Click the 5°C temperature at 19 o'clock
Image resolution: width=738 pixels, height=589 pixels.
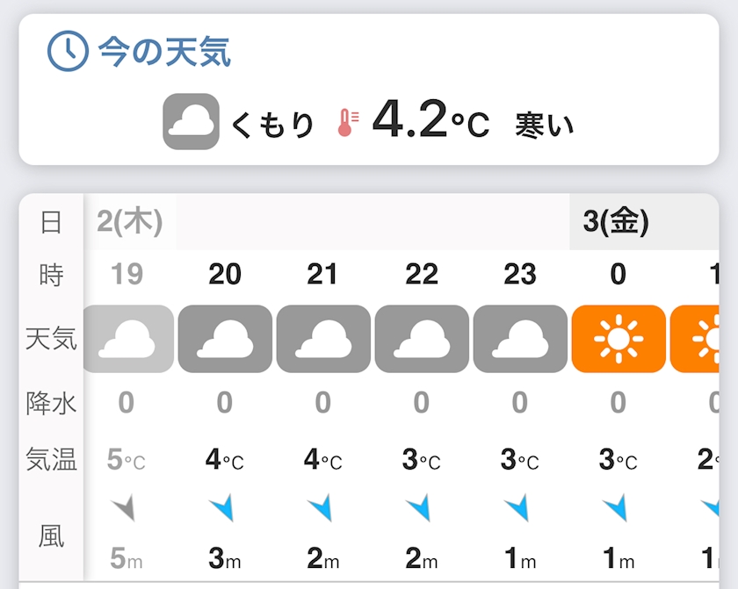[127, 459]
